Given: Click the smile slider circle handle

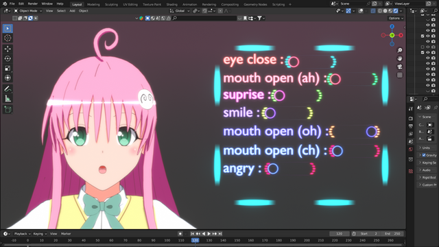Looking at the screenshot, I should click(270, 113).
